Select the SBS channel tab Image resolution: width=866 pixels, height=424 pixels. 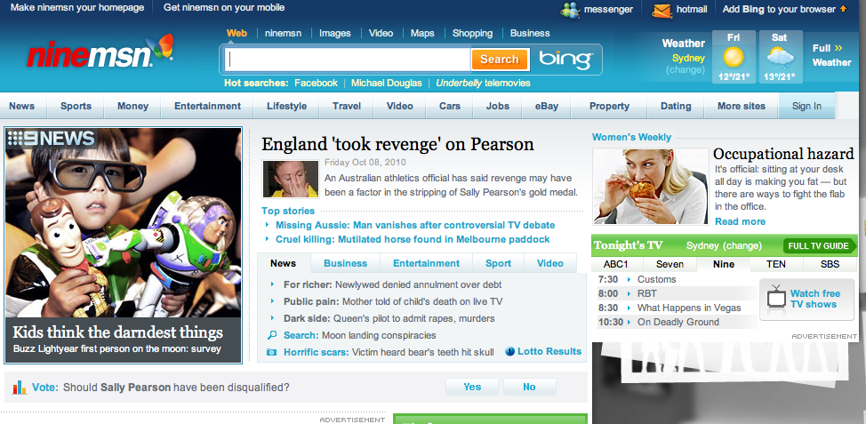[x=830, y=264]
